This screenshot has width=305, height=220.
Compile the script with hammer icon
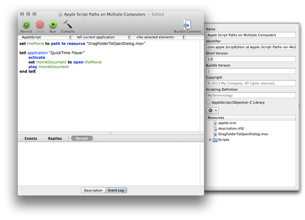pyautogui.click(x=68, y=25)
